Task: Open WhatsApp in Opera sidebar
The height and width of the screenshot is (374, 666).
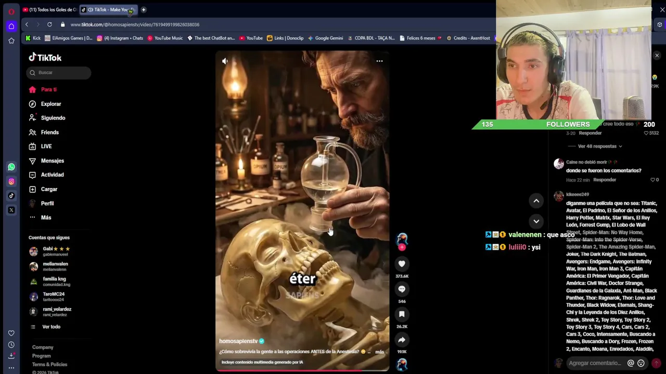Action: coord(11,167)
